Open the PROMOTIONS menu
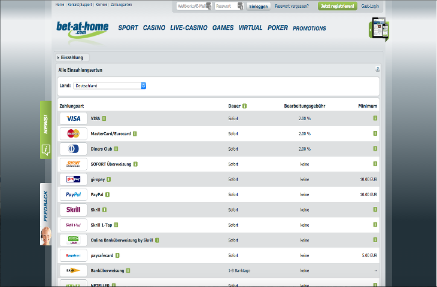Viewport: 437px width, 287px height. pos(309,28)
